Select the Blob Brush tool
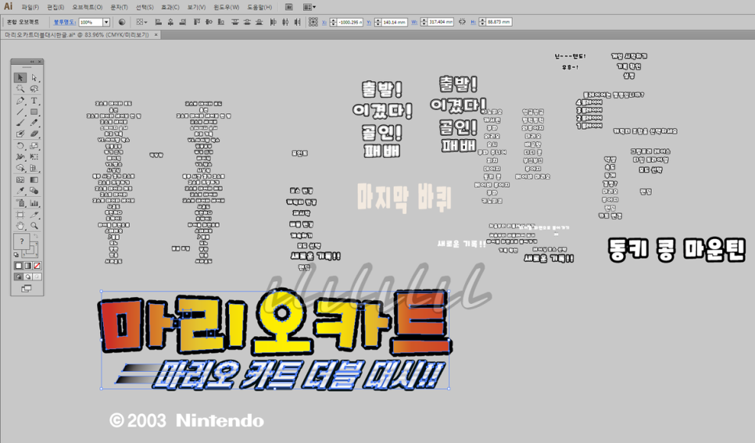The image size is (755, 443). pos(20,134)
